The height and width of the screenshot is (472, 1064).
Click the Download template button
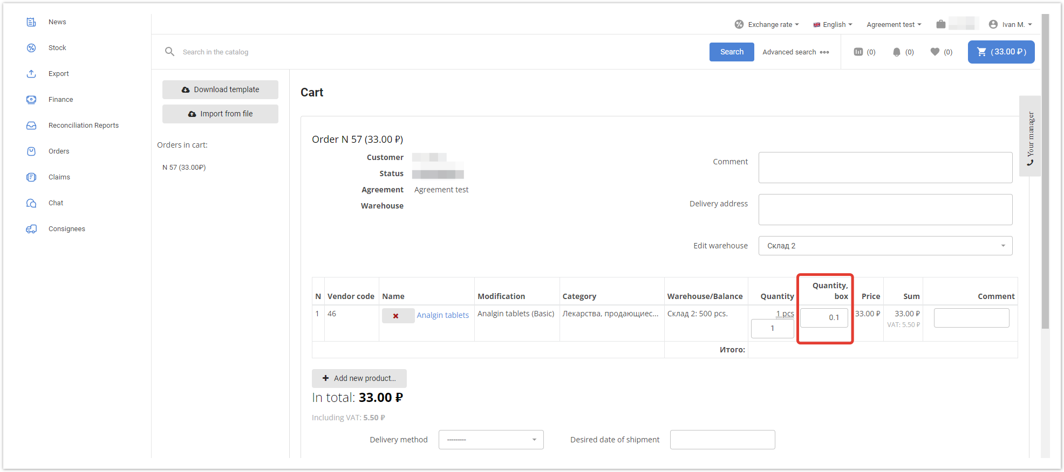[220, 89]
